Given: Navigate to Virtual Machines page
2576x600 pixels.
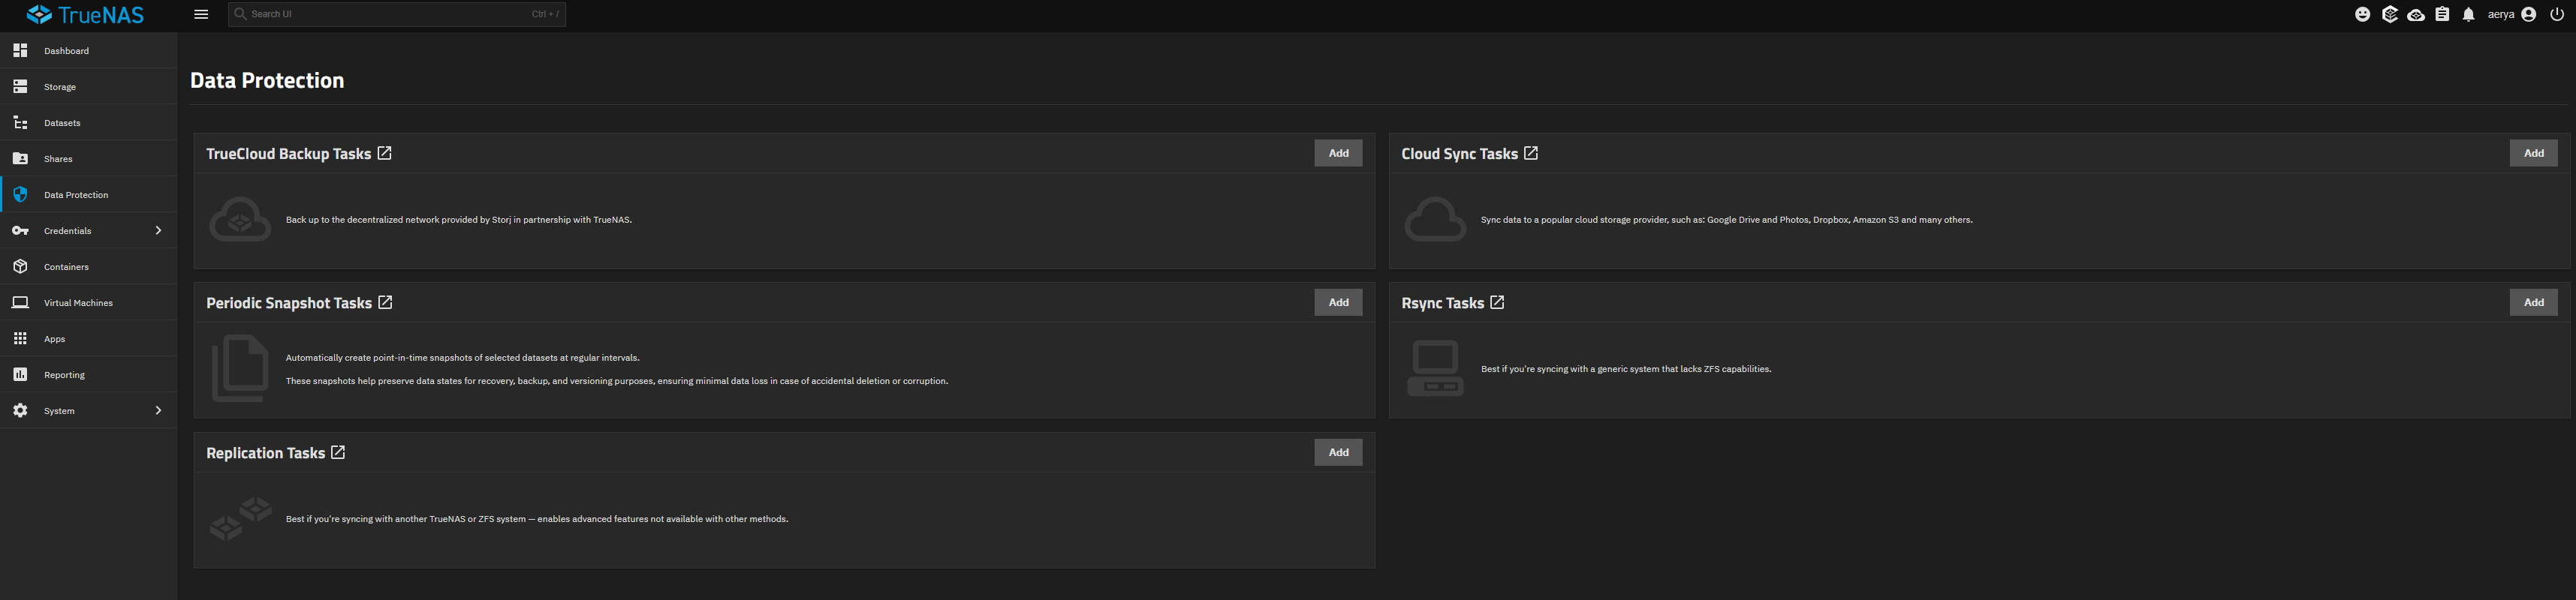Looking at the screenshot, I should click(x=78, y=302).
